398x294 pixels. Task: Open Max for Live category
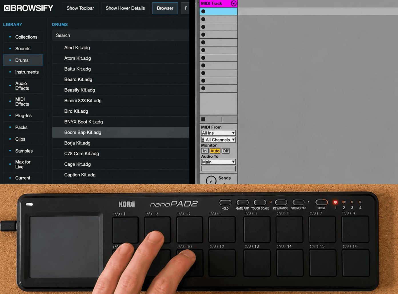coord(23,164)
